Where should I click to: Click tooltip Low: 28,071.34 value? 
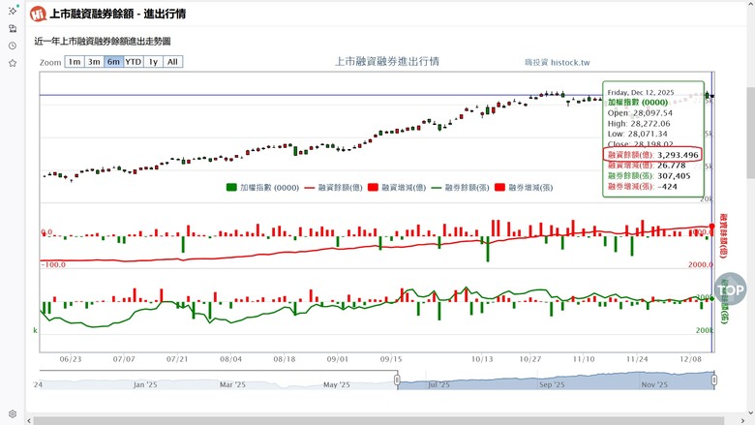point(638,134)
